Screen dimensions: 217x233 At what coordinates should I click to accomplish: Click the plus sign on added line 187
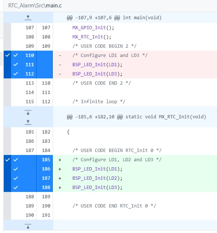click(60, 178)
